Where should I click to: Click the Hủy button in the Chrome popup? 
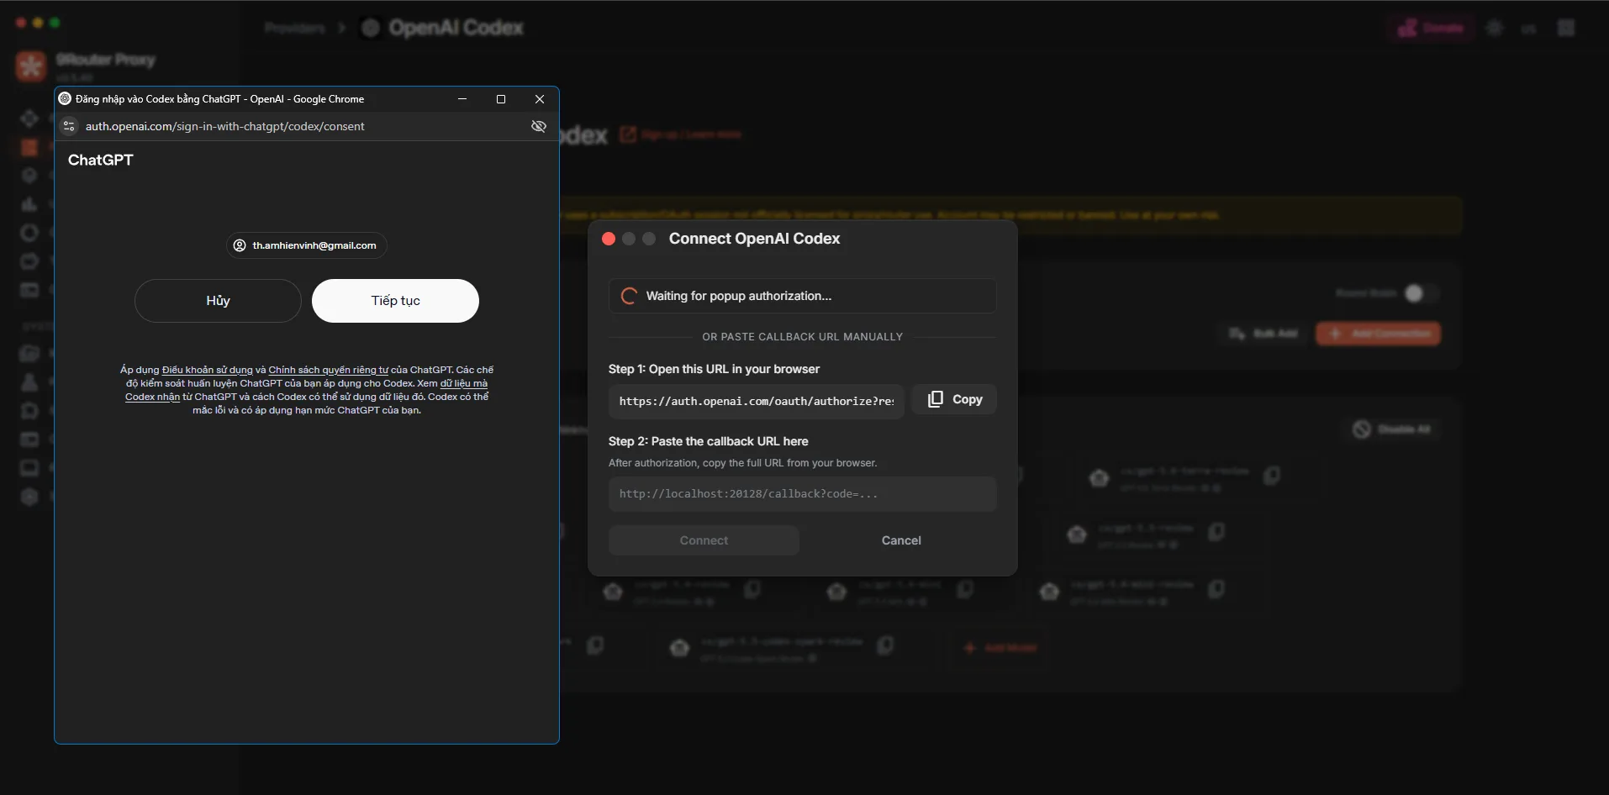tap(218, 301)
